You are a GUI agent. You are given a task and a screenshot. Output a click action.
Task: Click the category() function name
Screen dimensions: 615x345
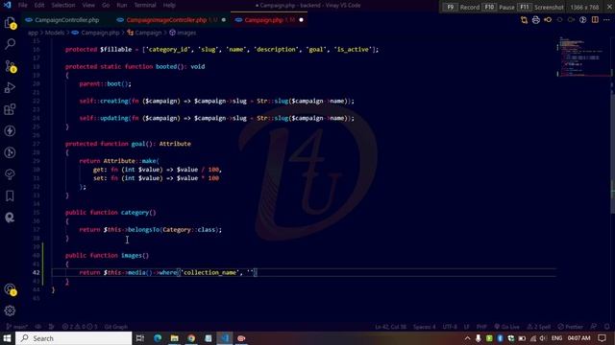[x=138, y=213]
